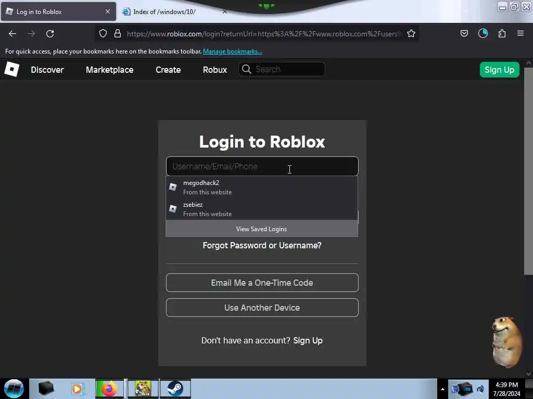Open the Pocket save icon
533x399 pixels.
(x=464, y=34)
